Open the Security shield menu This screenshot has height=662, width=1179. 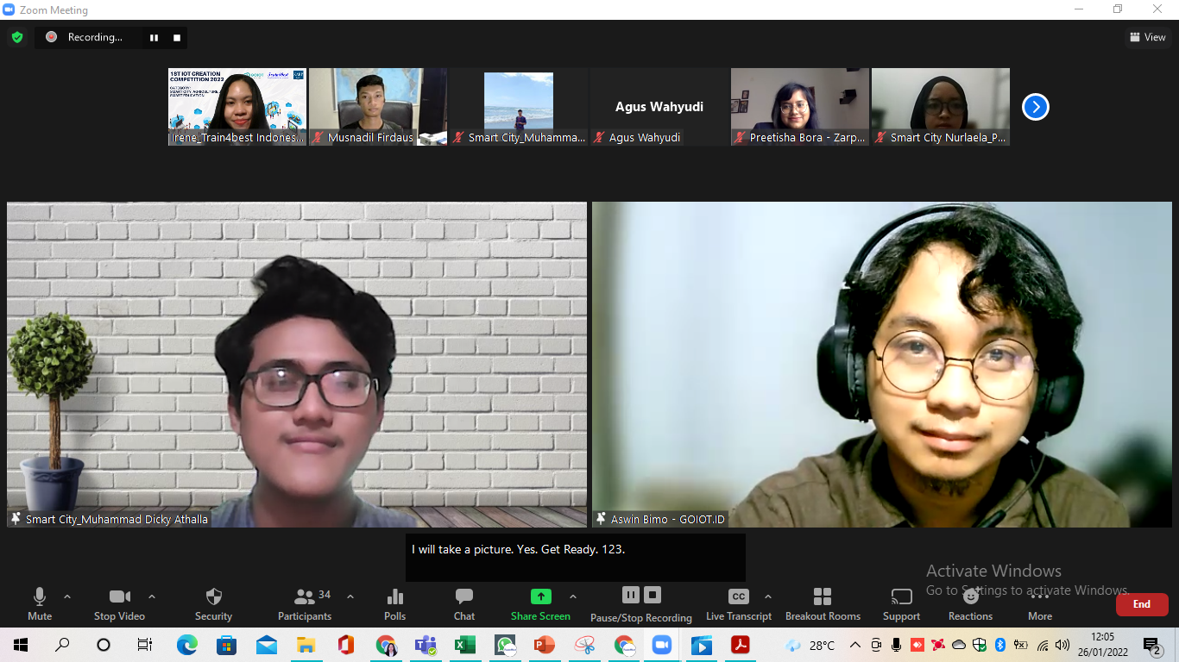(x=213, y=603)
